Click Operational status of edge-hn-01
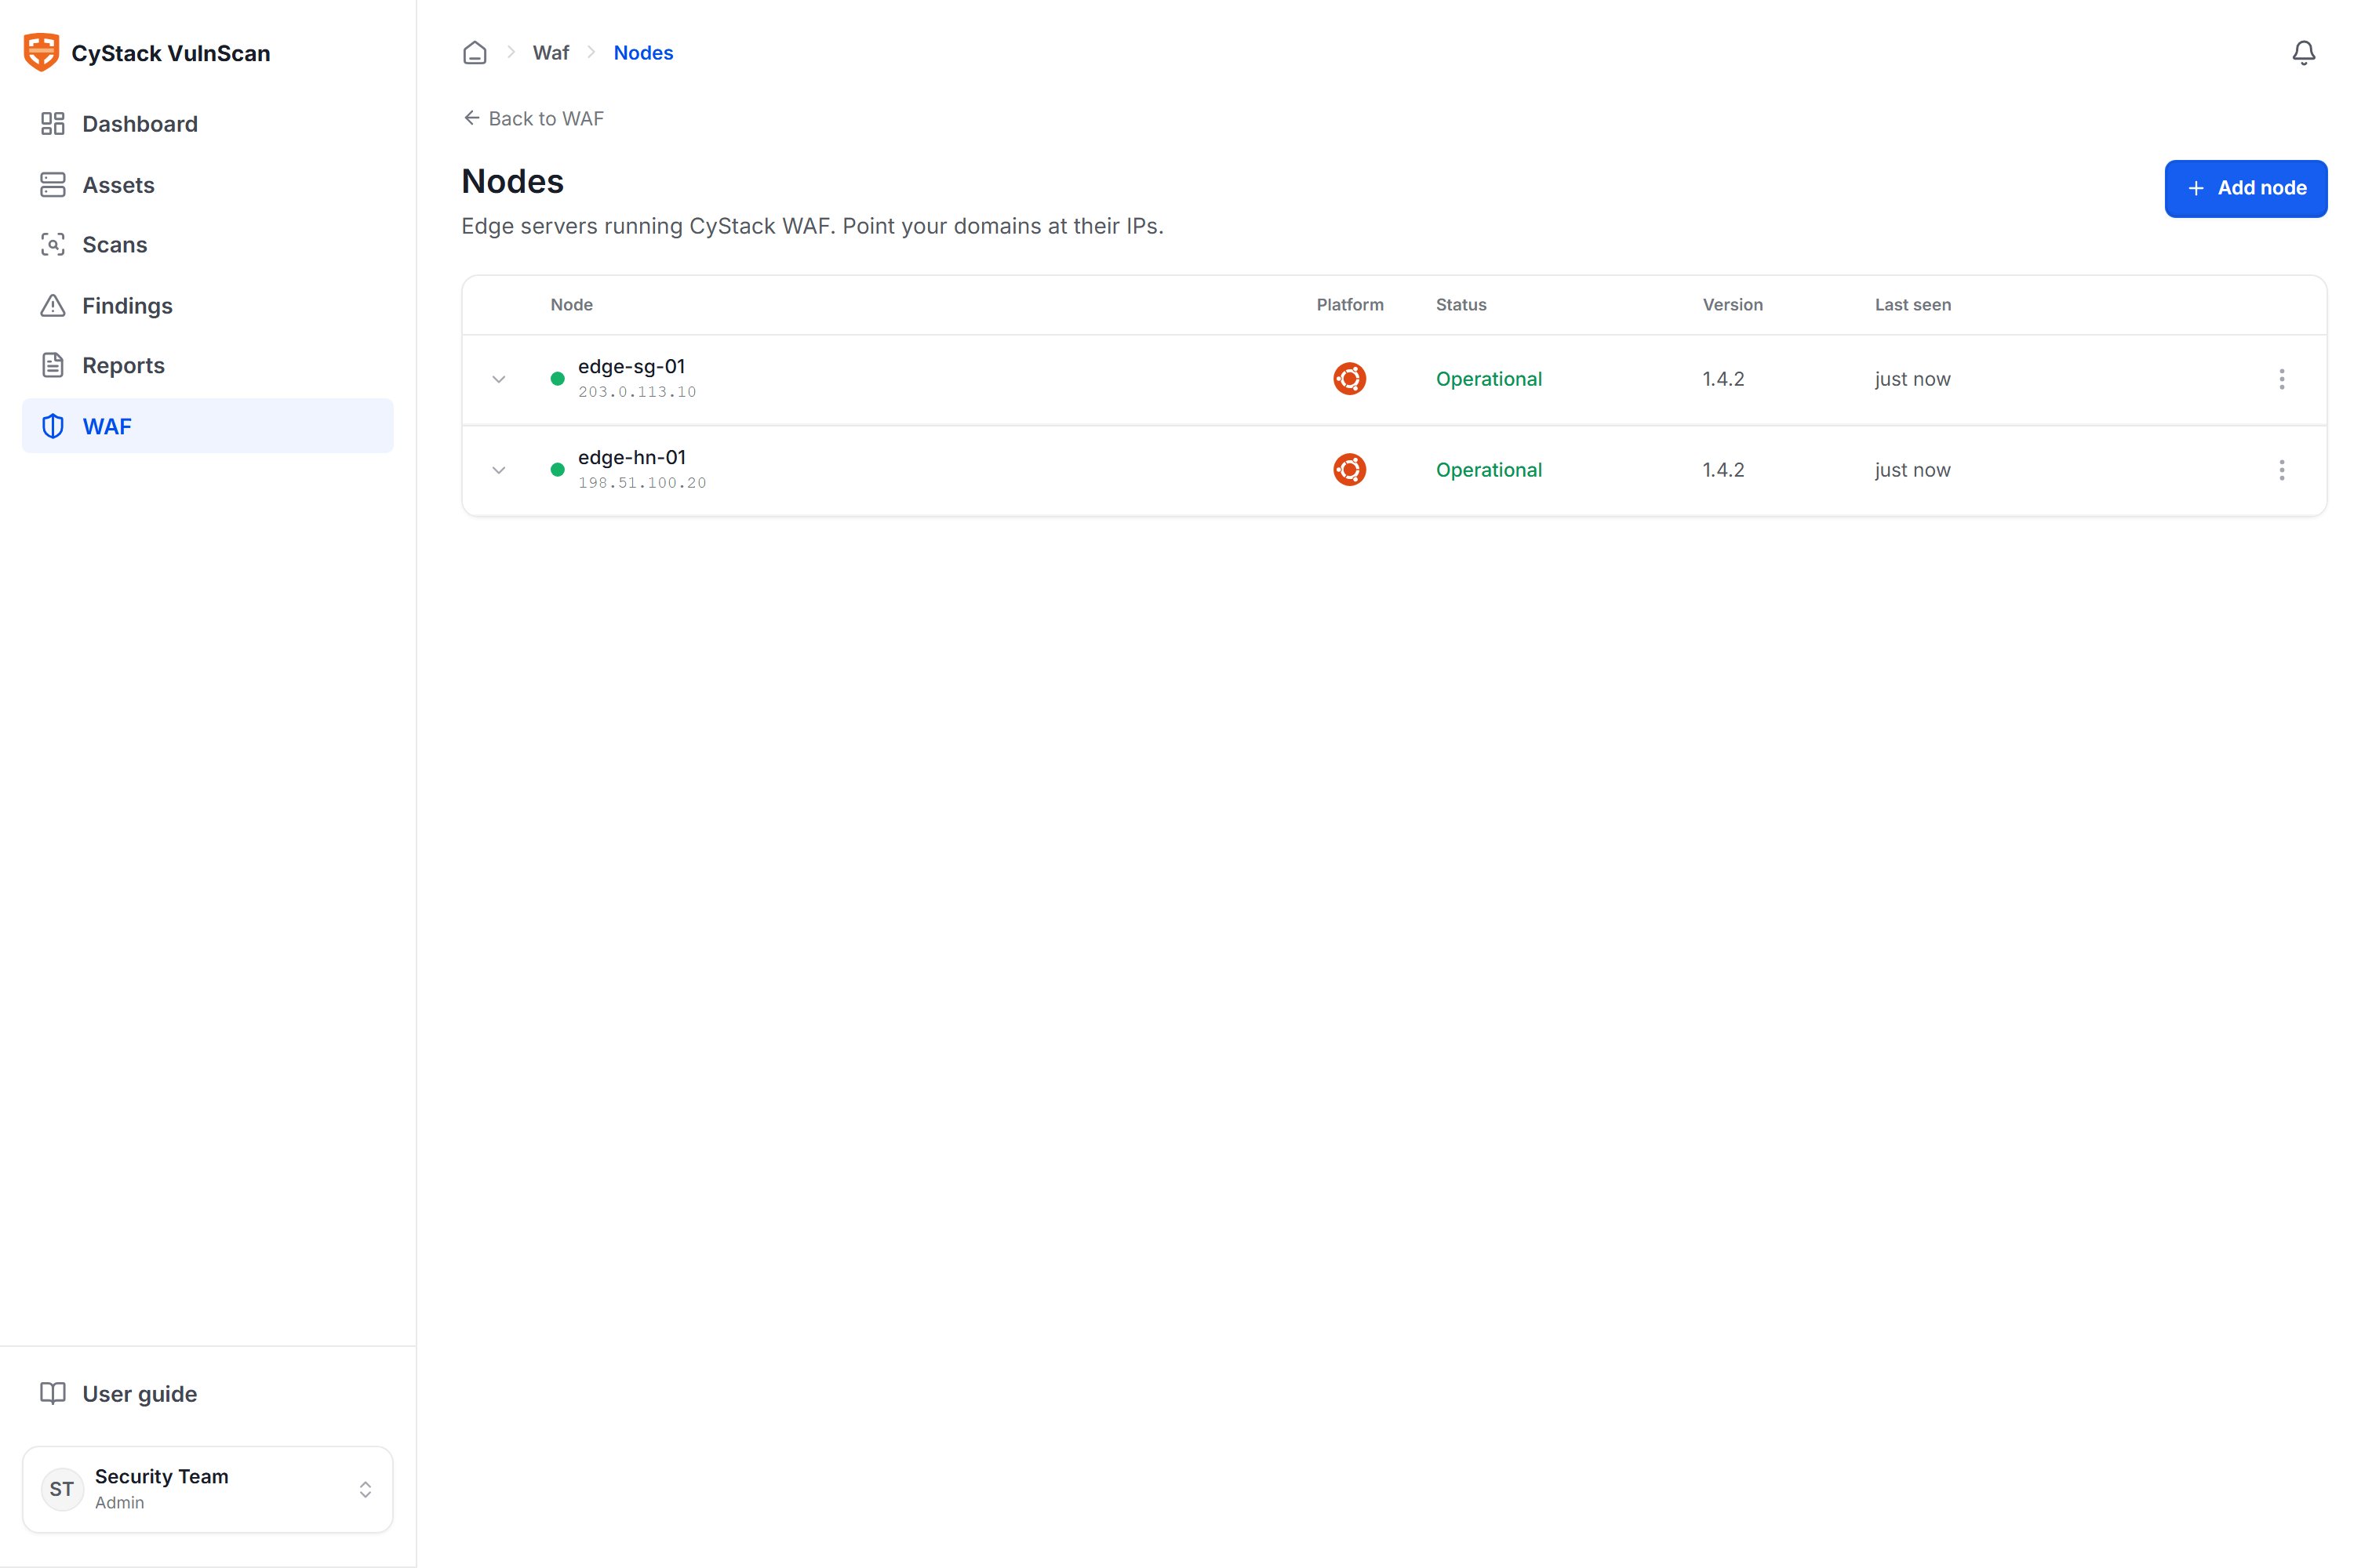This screenshot has width=2372, height=1568. pyautogui.click(x=1489, y=470)
